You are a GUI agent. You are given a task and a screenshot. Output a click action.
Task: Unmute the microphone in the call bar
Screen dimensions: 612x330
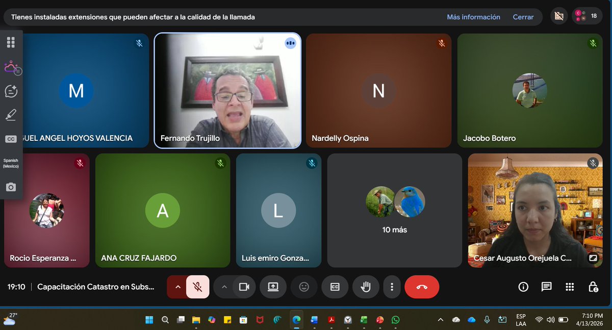[x=198, y=287]
